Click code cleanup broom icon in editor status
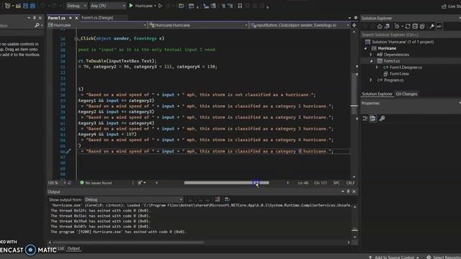Image resolution: width=461 pixels, height=259 pixels. [x=140, y=183]
